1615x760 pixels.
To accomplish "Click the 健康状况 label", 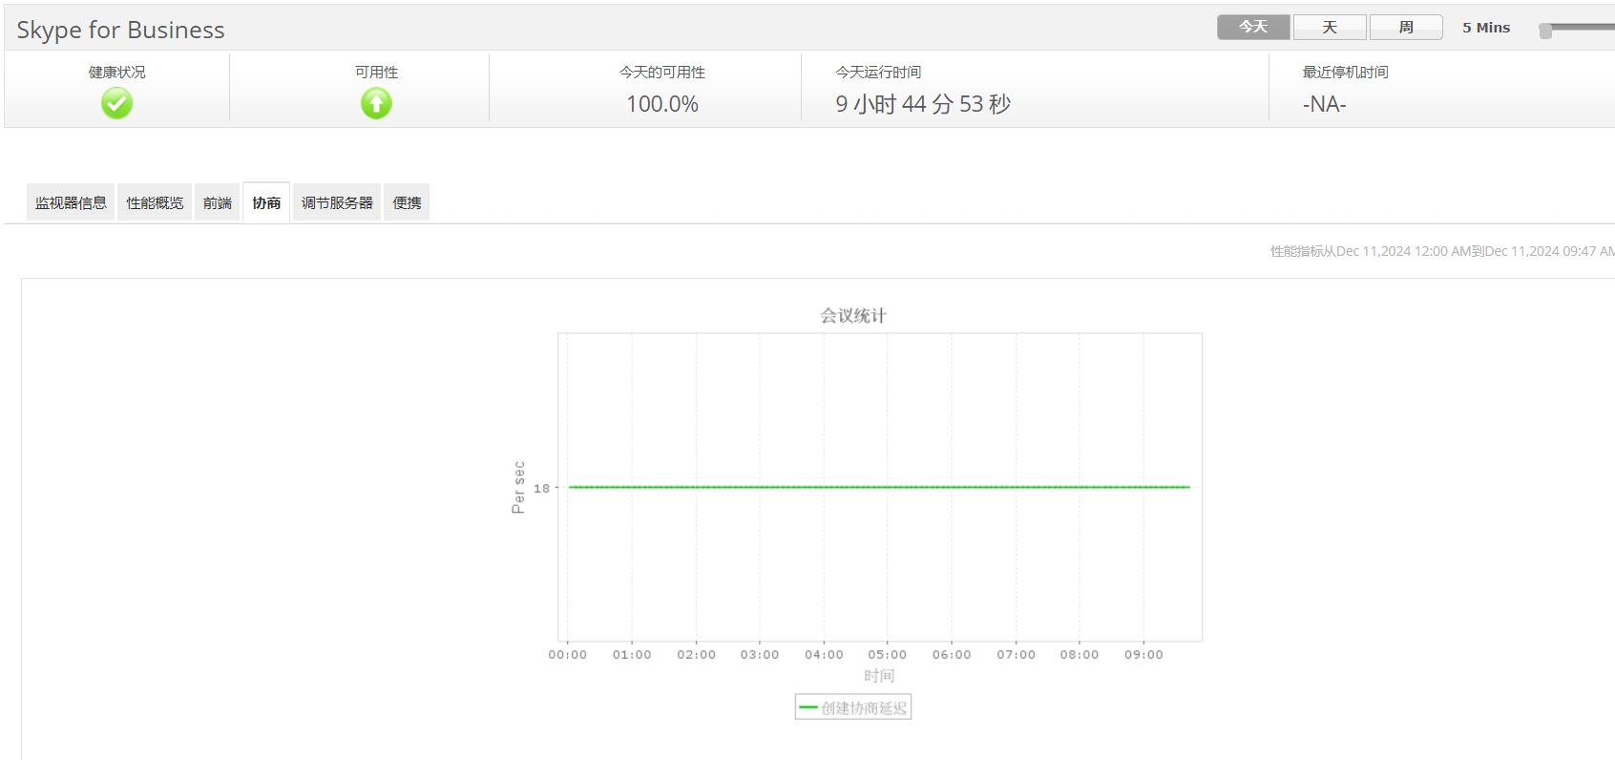I will coord(117,72).
